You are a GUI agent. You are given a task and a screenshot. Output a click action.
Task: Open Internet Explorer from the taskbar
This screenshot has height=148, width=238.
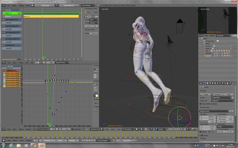pyautogui.click(x=11, y=146)
